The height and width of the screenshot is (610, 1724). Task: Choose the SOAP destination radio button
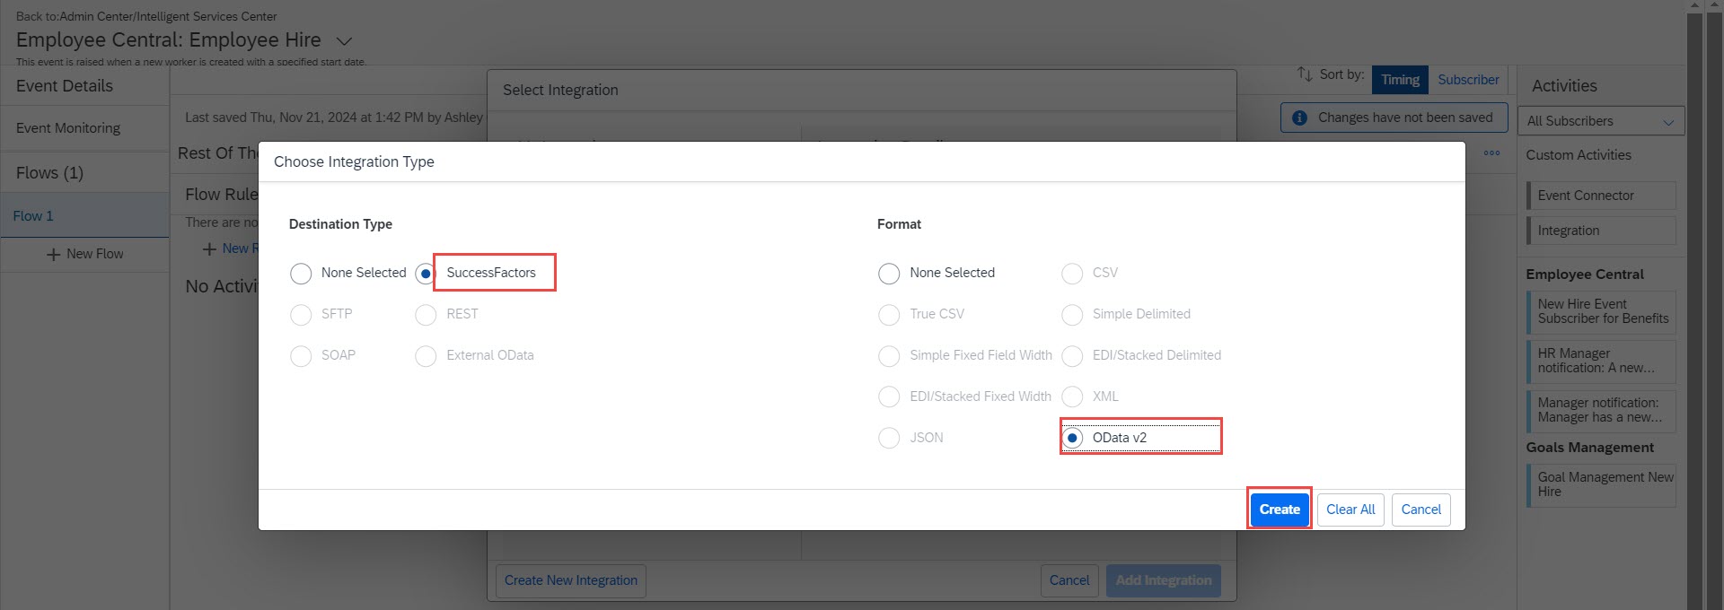(301, 356)
